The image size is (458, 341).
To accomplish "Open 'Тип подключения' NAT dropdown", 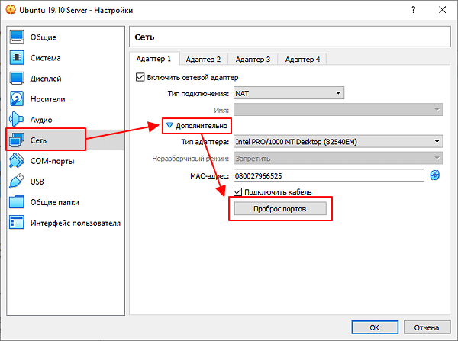I will pos(289,93).
